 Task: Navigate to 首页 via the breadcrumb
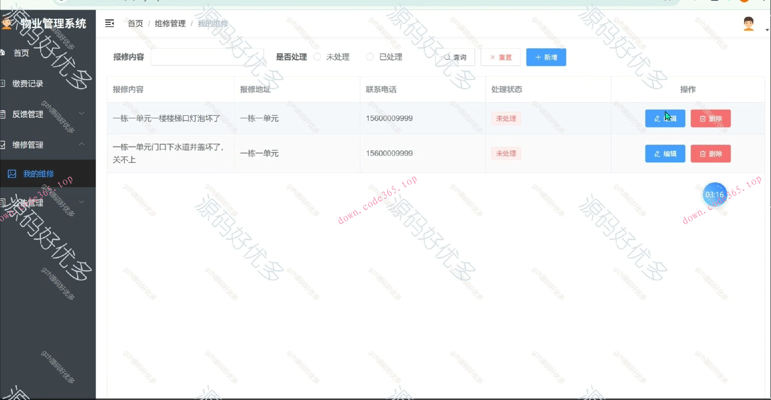coord(135,23)
